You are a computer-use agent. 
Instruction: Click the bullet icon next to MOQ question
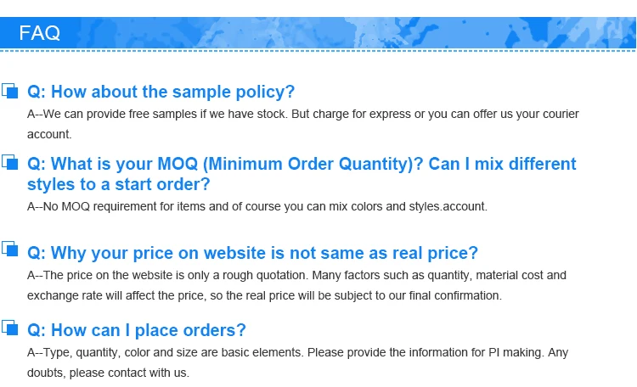9,162
